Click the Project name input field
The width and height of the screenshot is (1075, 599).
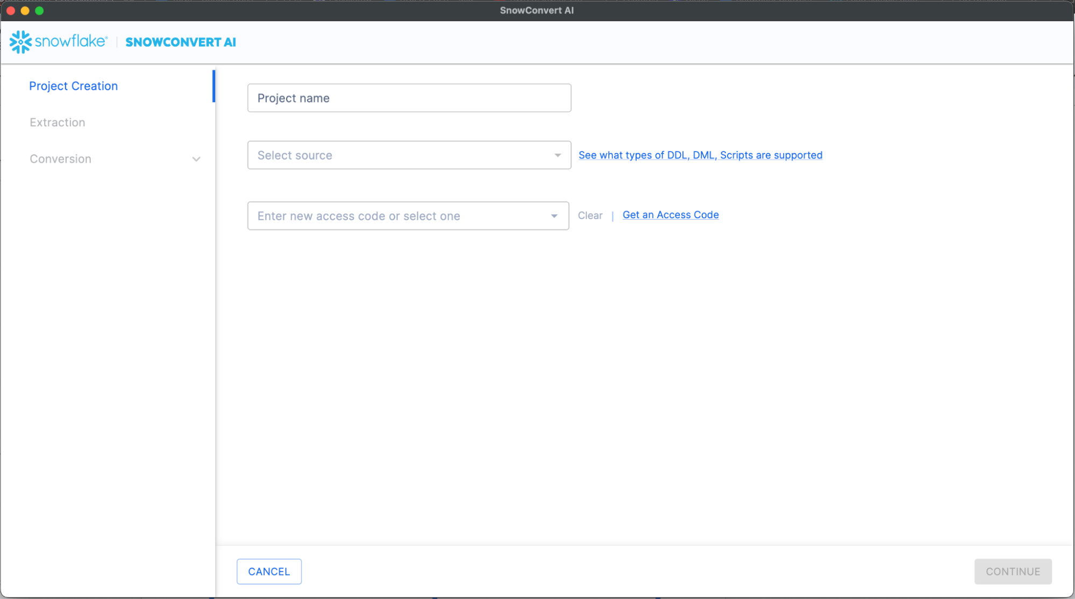point(409,98)
